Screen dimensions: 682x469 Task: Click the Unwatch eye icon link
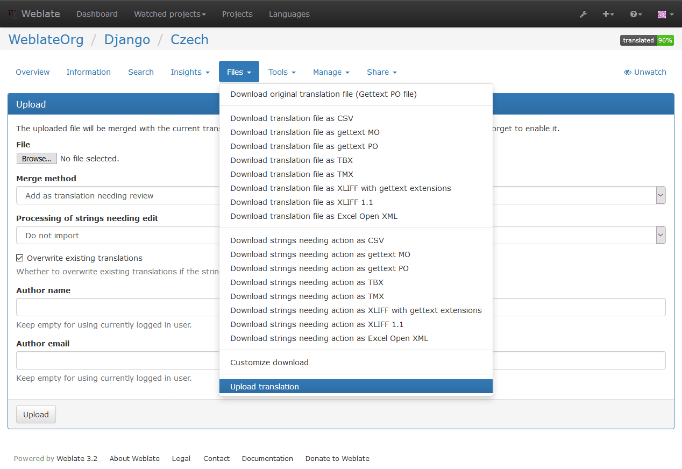point(645,72)
